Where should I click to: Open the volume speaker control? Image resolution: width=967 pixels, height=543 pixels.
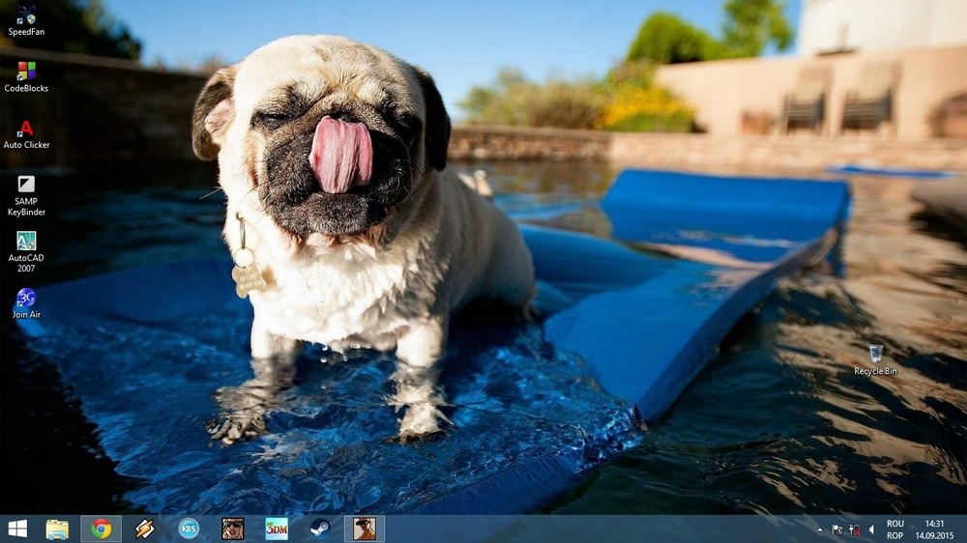(871, 529)
